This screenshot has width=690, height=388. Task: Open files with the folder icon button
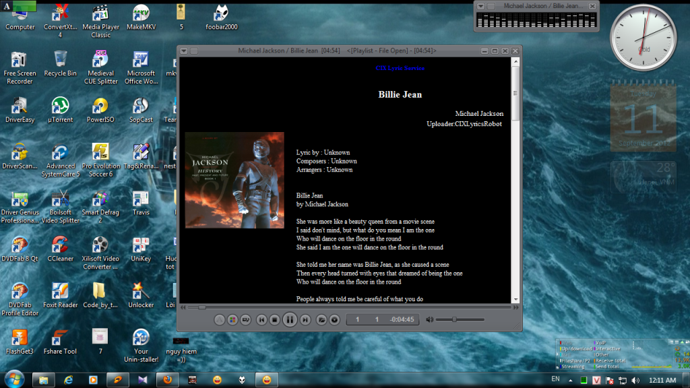(x=321, y=320)
